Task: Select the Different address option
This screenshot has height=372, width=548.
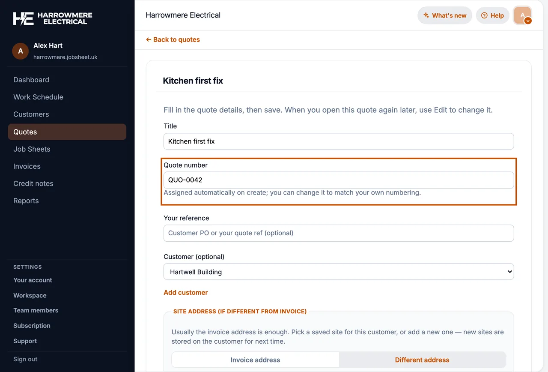Action: coord(422,360)
